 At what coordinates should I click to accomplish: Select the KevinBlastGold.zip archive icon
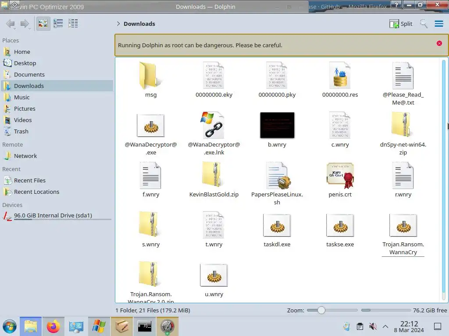[213, 175]
